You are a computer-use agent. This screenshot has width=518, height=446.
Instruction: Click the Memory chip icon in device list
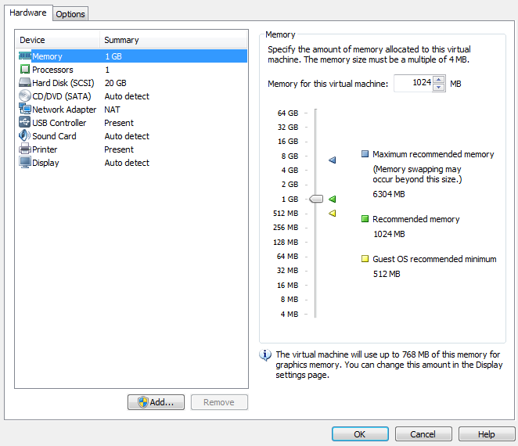(x=25, y=56)
